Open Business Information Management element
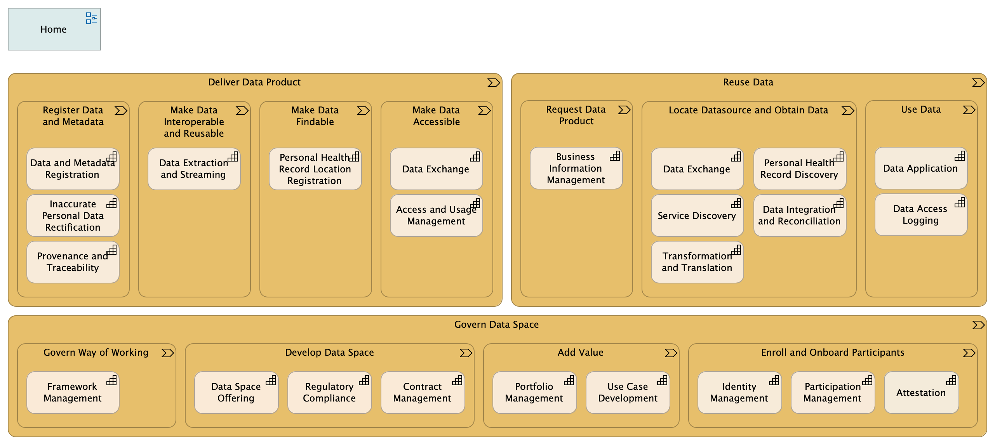Screen dimensions: 995x445 (576, 169)
